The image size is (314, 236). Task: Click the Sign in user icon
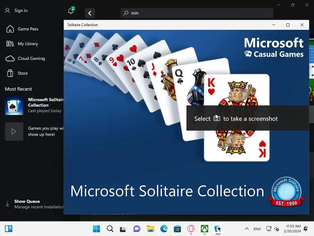tap(7, 10)
